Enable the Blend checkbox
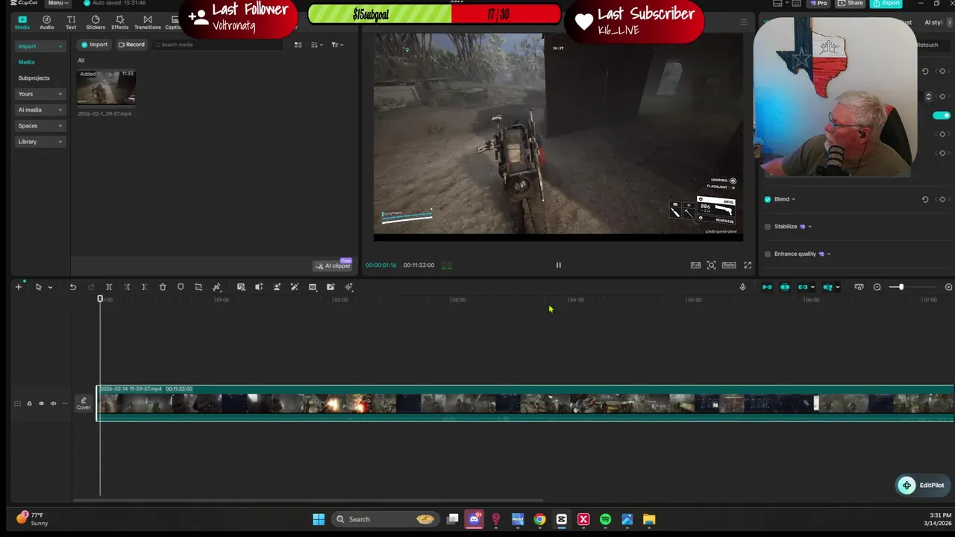The width and height of the screenshot is (955, 537). (768, 199)
